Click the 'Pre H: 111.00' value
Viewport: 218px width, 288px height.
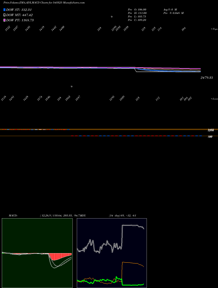click(137, 13)
